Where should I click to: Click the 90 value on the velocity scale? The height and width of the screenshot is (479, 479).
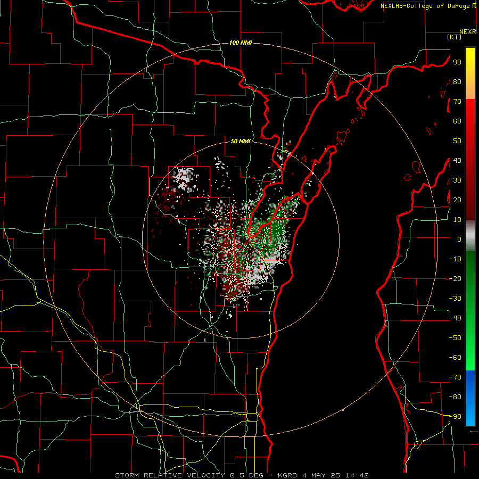(457, 62)
